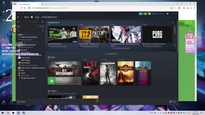Select Aim Hero in the game list
205x115 pixels.
point(24,50)
